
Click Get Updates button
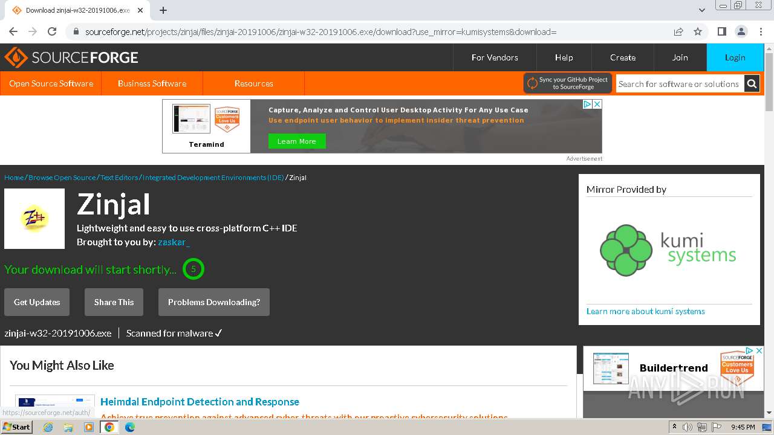coord(37,302)
